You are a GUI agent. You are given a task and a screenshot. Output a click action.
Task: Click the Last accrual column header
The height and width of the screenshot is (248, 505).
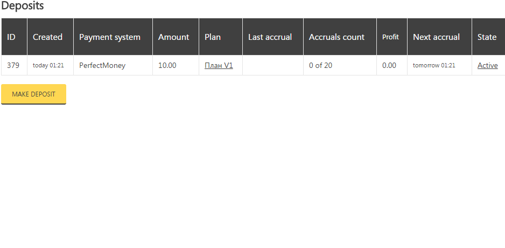270,37
